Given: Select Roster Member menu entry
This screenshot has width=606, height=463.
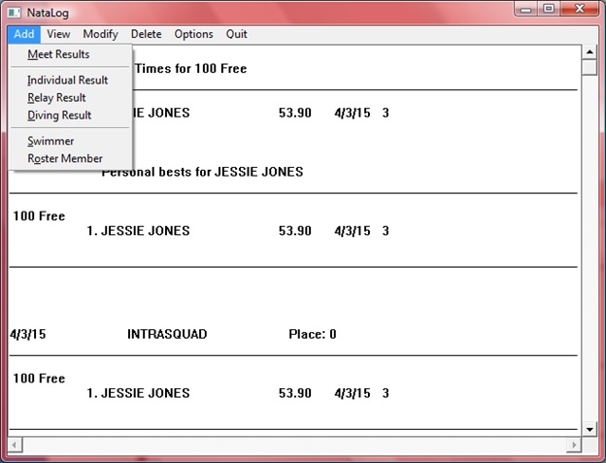Looking at the screenshot, I should pos(65,159).
